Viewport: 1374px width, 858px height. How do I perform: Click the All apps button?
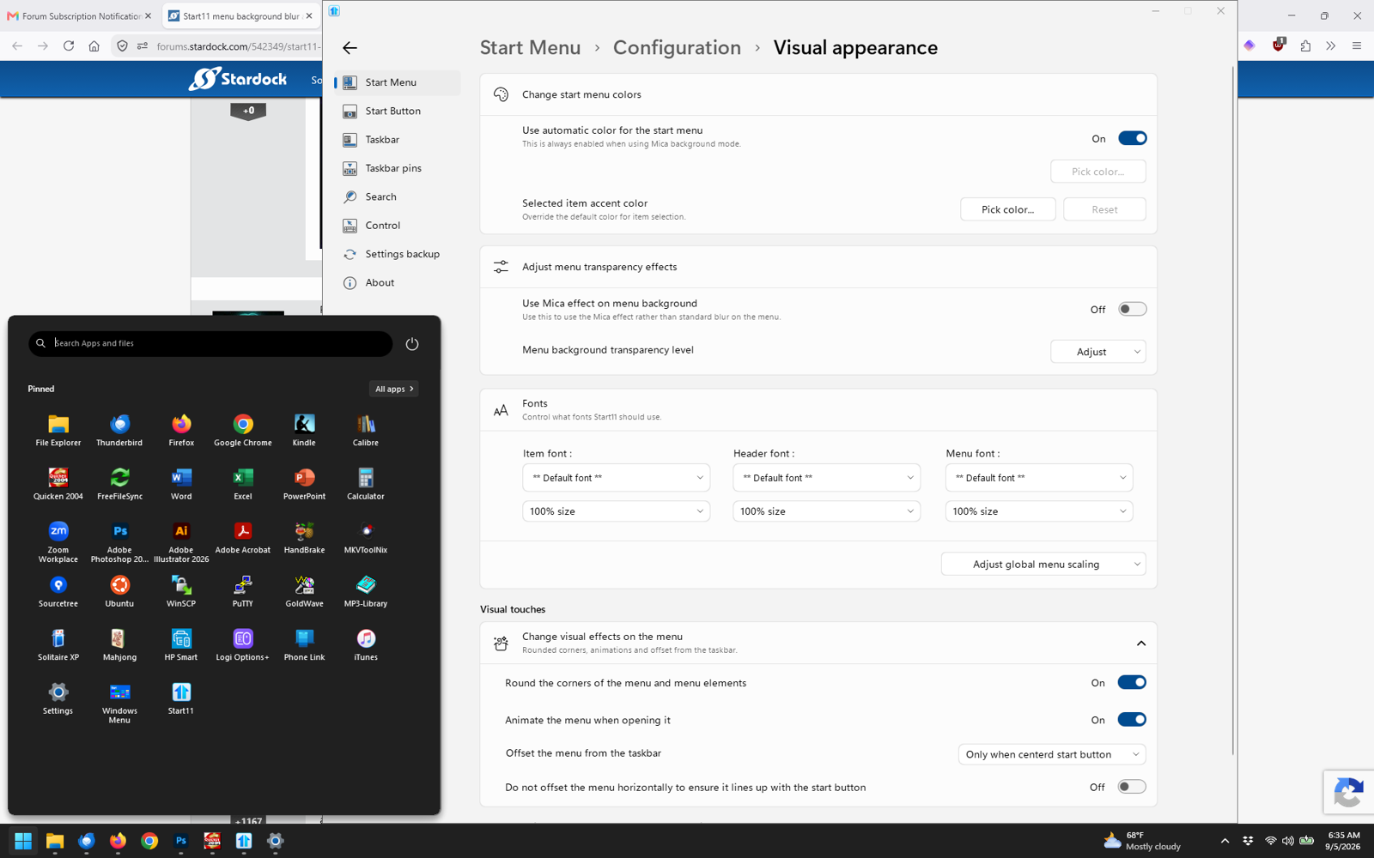[394, 389]
